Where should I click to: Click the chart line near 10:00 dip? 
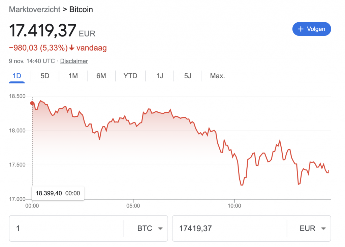[x=242, y=185]
